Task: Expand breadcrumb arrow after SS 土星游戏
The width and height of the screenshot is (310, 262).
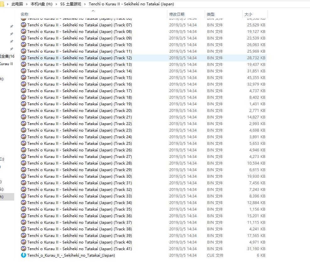Action: tap(85, 4)
